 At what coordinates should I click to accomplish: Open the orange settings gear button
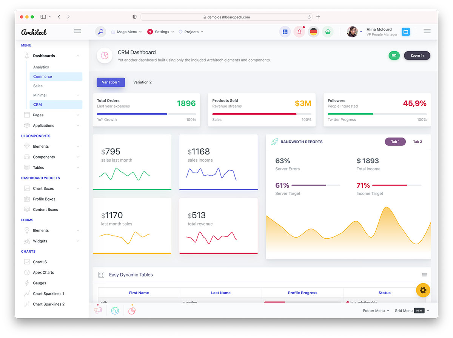423,290
